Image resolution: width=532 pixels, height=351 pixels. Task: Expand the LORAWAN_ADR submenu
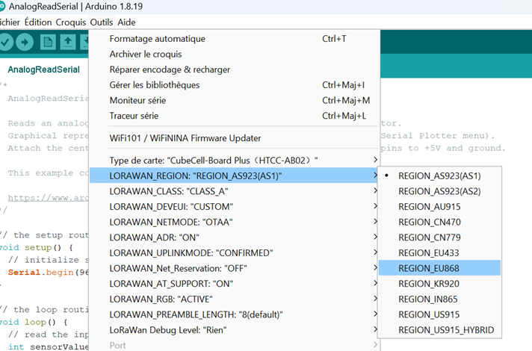(x=234, y=237)
